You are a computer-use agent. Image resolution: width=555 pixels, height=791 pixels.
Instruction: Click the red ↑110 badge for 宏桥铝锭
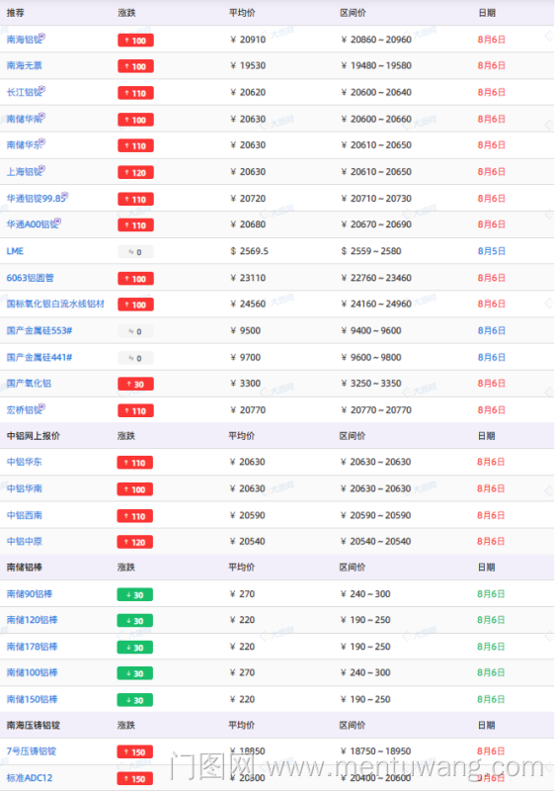pyautogui.click(x=135, y=411)
